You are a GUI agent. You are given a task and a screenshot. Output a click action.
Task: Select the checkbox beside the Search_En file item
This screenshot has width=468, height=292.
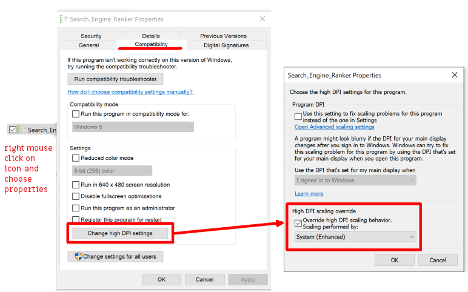click(13, 130)
